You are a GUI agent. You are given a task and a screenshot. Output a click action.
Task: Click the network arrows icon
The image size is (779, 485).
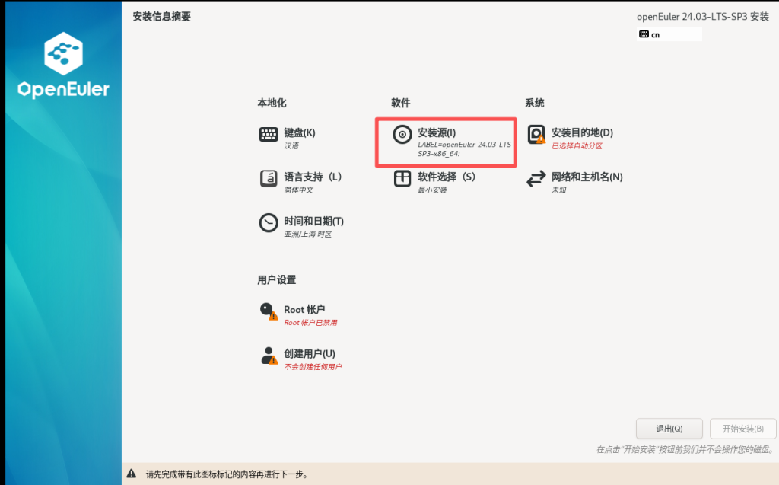(536, 179)
